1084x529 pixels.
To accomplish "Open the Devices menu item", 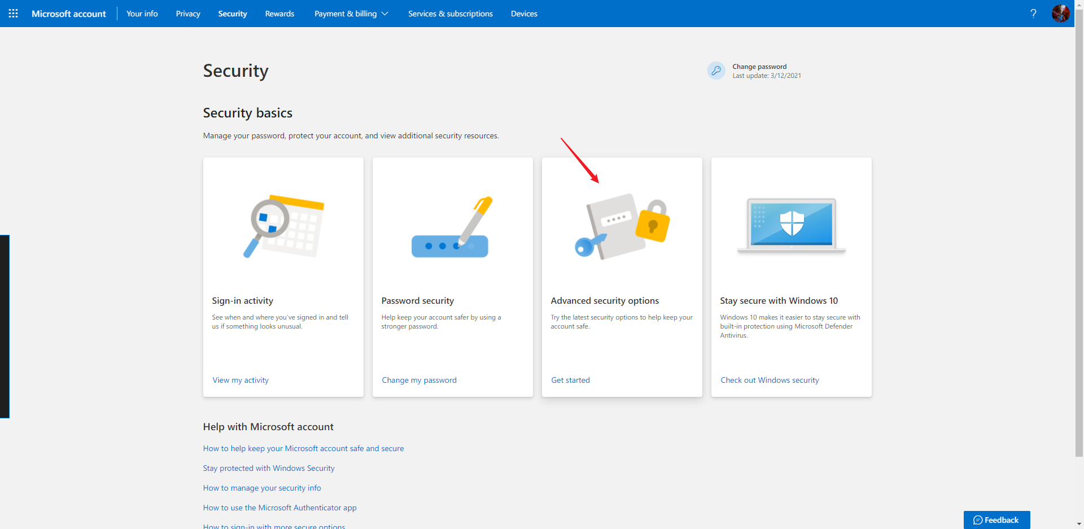I will coord(523,14).
